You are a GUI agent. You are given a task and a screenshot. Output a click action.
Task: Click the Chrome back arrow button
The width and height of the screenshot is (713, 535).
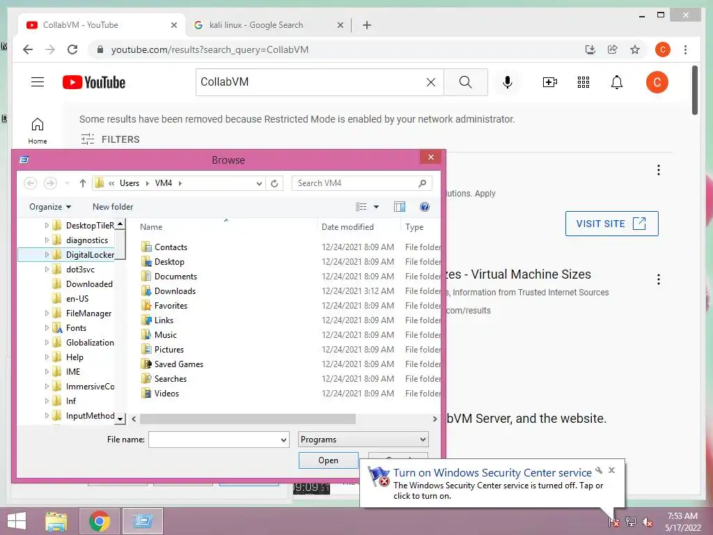pos(28,49)
